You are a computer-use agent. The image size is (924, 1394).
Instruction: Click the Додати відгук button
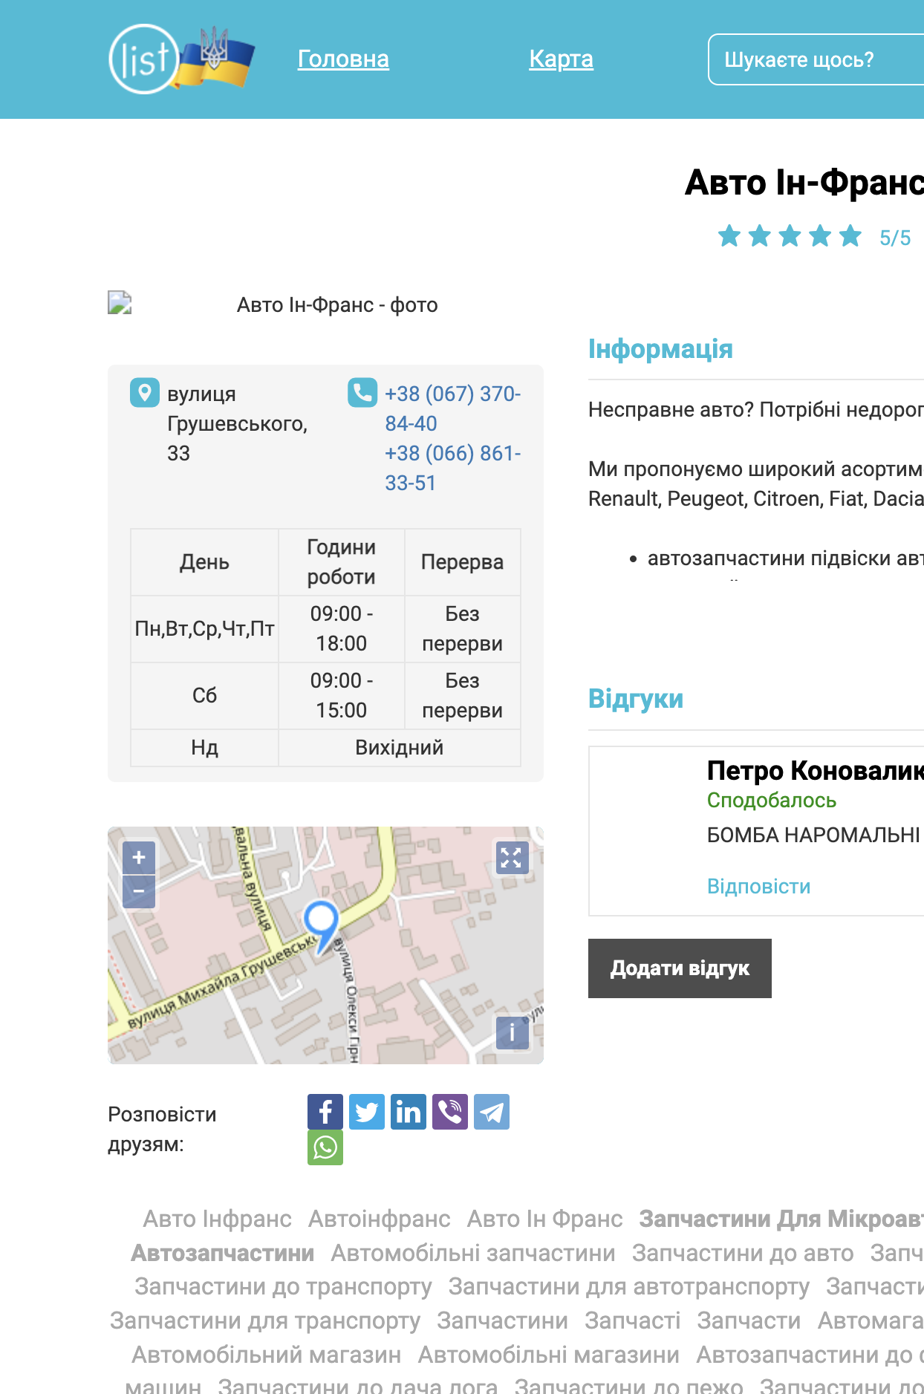pos(680,968)
